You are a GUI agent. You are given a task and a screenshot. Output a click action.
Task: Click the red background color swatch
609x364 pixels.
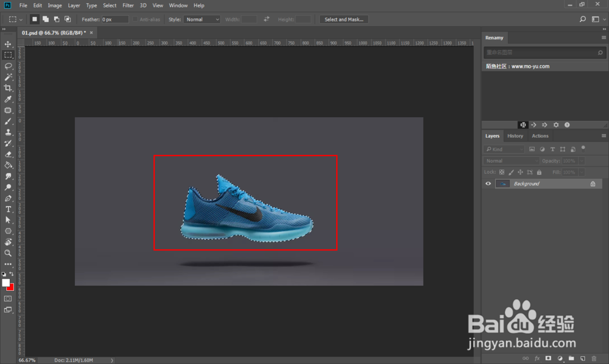pos(11,288)
